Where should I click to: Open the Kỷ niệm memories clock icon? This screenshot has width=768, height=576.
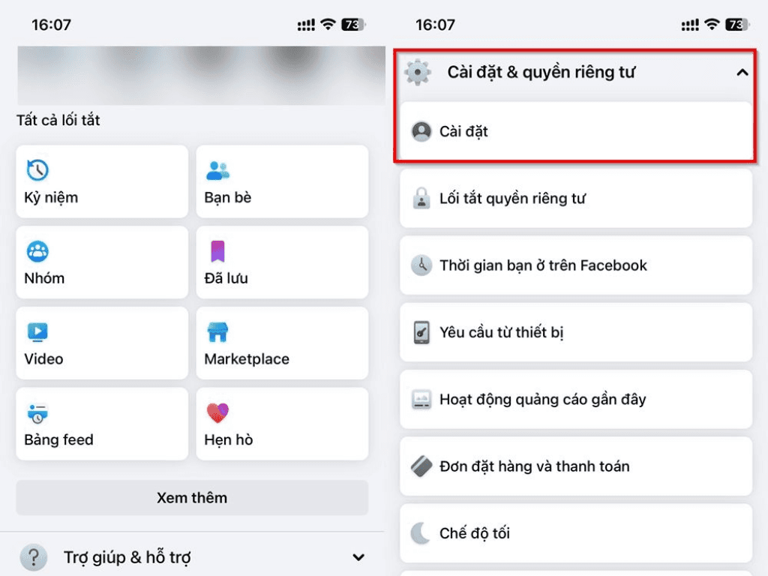37,170
